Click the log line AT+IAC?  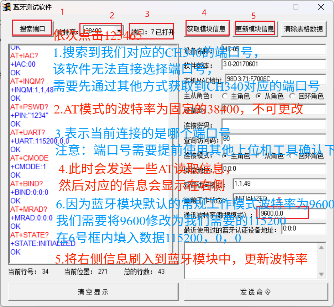24,56
